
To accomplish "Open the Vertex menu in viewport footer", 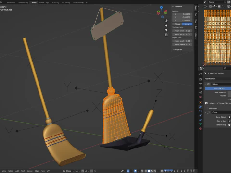I will 30,171.
